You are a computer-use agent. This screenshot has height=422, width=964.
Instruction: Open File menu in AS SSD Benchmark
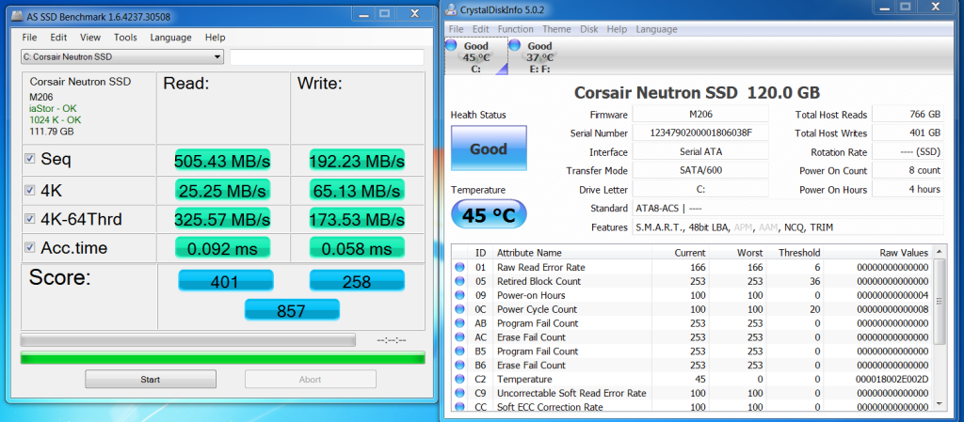(29, 38)
